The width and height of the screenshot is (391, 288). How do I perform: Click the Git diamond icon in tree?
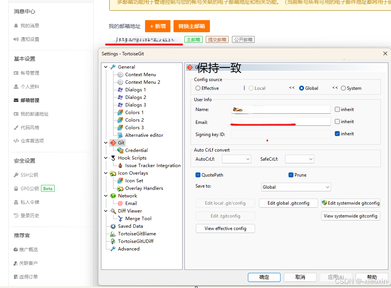[113, 143]
